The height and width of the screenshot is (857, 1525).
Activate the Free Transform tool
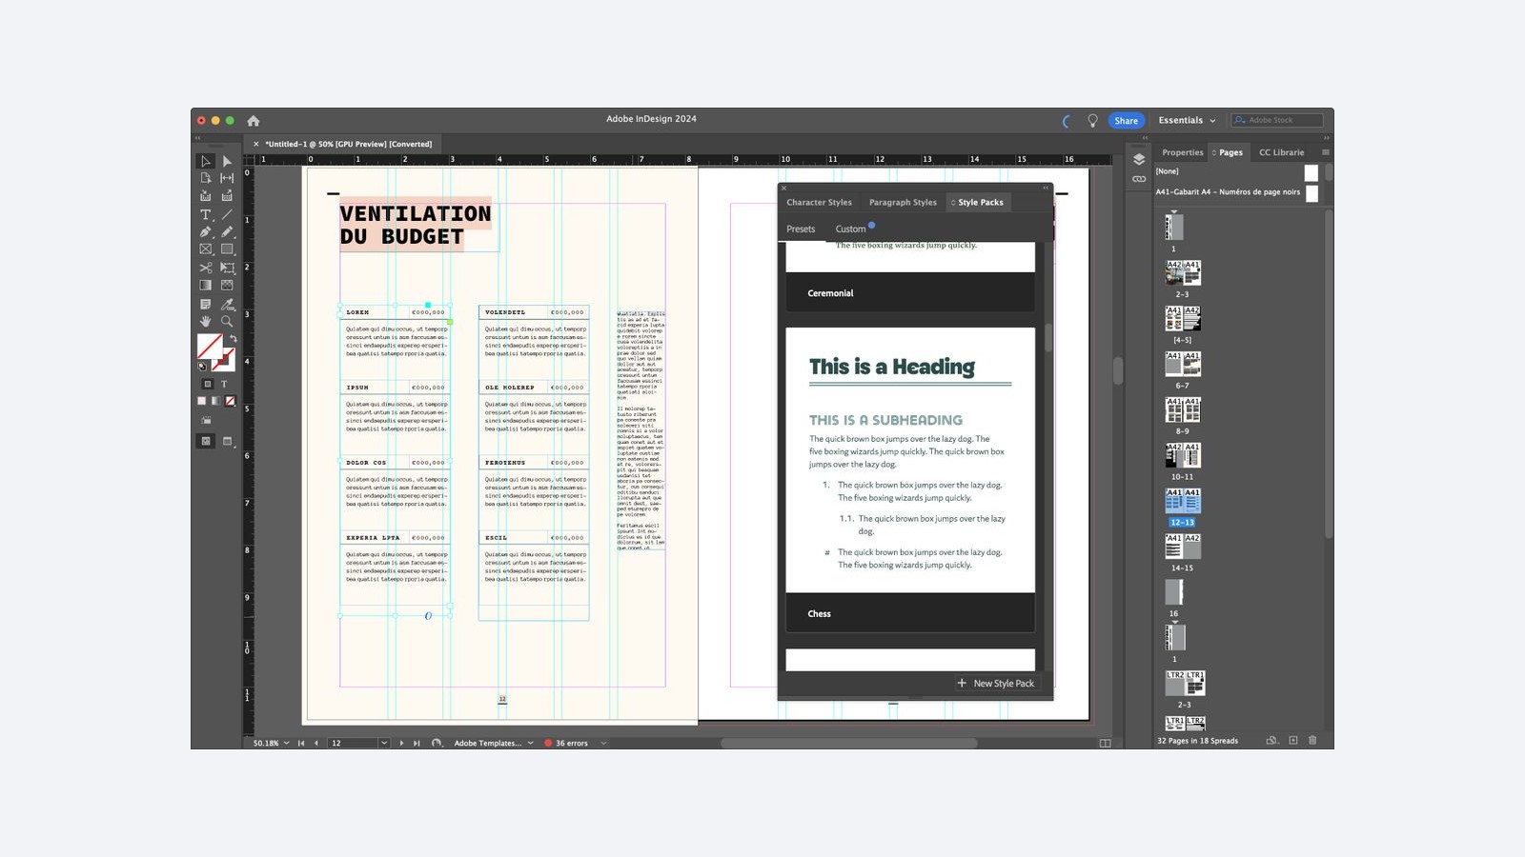tap(227, 268)
